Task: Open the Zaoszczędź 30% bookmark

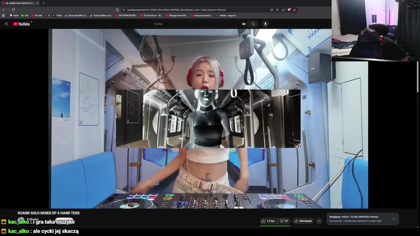Action: coord(76,15)
